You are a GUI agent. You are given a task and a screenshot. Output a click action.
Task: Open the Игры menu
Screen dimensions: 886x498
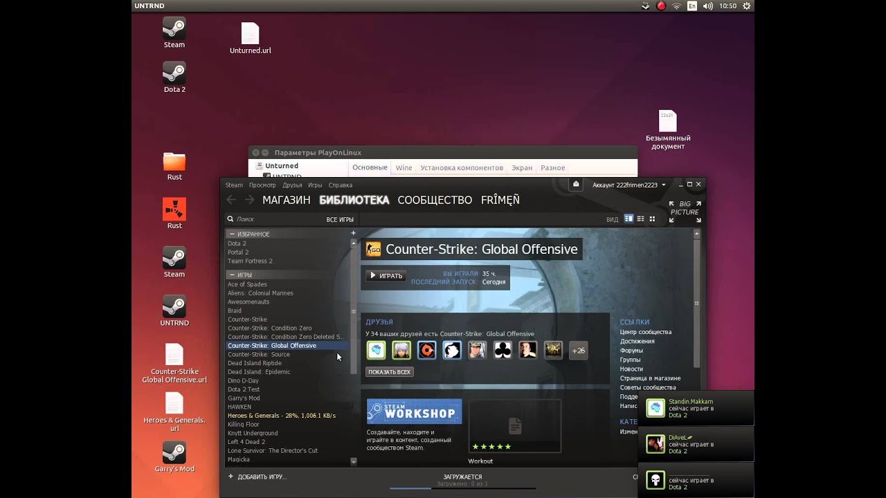point(315,185)
